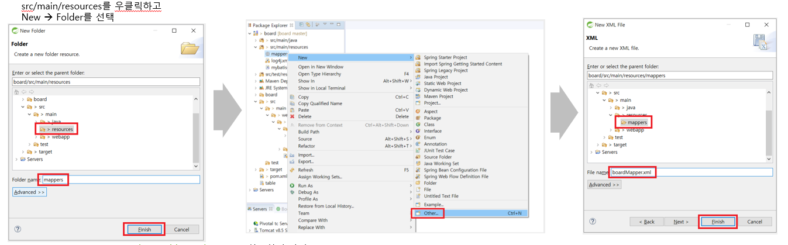Collapse main node in New XML File tree
Screen dimensions: 788x245
(604, 100)
